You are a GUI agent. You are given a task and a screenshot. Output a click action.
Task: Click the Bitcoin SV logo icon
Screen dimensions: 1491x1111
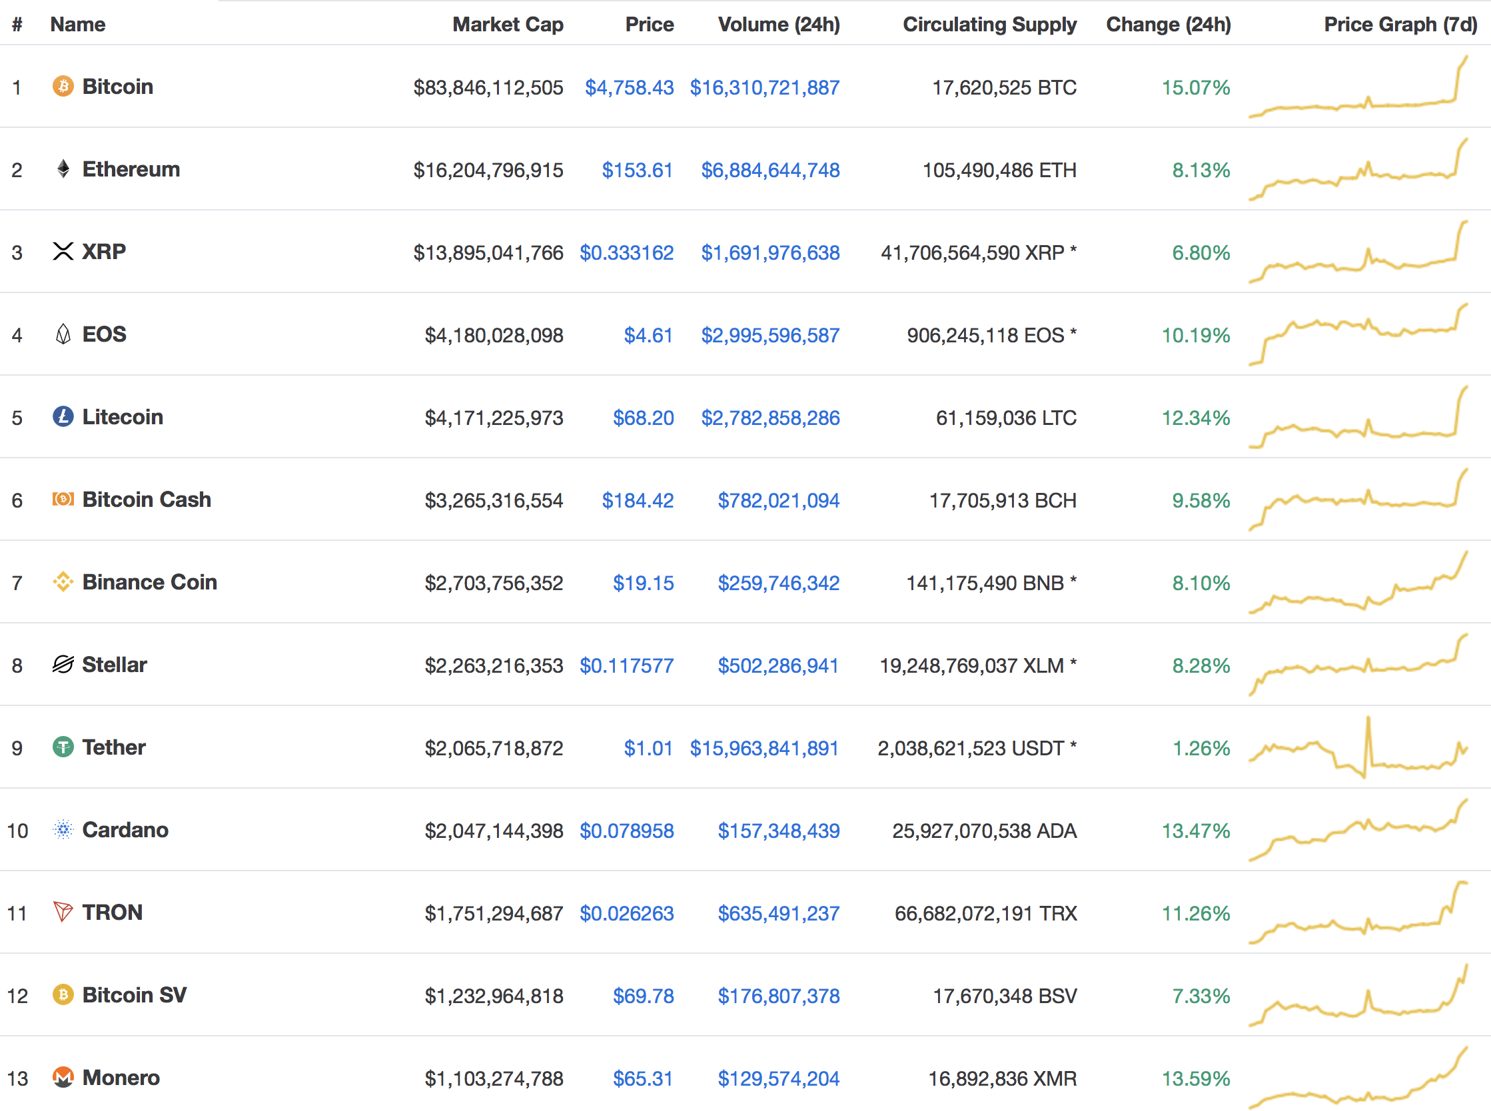[63, 994]
